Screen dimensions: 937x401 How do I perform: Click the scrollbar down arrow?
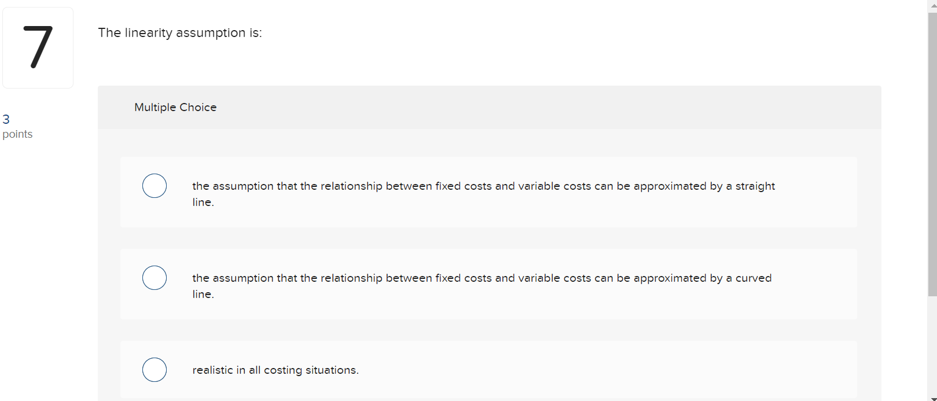pos(932,397)
